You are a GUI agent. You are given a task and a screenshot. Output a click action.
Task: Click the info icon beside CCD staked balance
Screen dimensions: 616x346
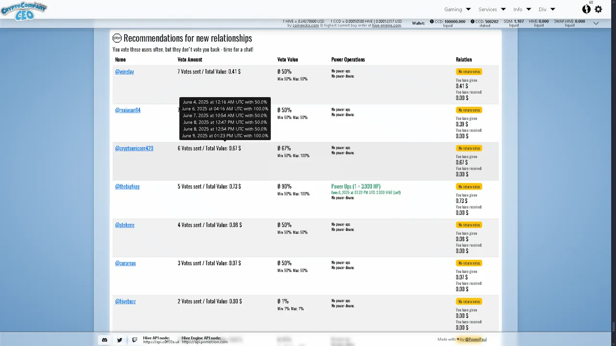point(473,22)
